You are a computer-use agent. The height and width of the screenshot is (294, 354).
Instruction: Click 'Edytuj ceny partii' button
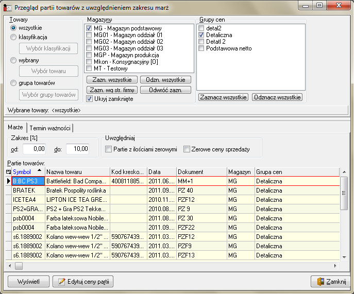(x=83, y=282)
